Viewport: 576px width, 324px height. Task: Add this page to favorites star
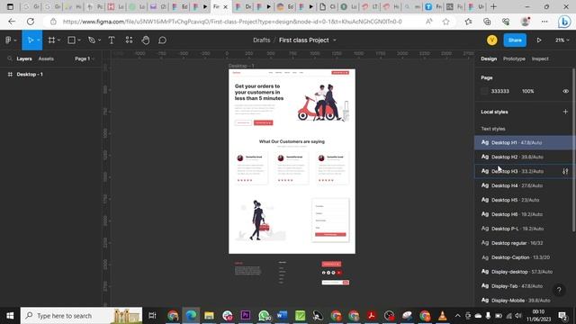[x=446, y=22]
